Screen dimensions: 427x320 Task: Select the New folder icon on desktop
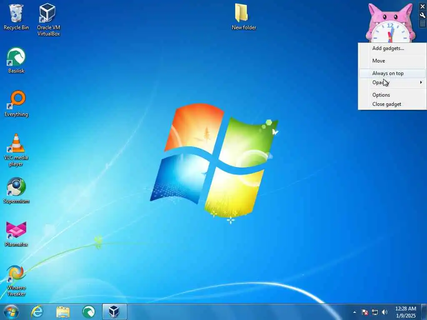click(x=244, y=16)
